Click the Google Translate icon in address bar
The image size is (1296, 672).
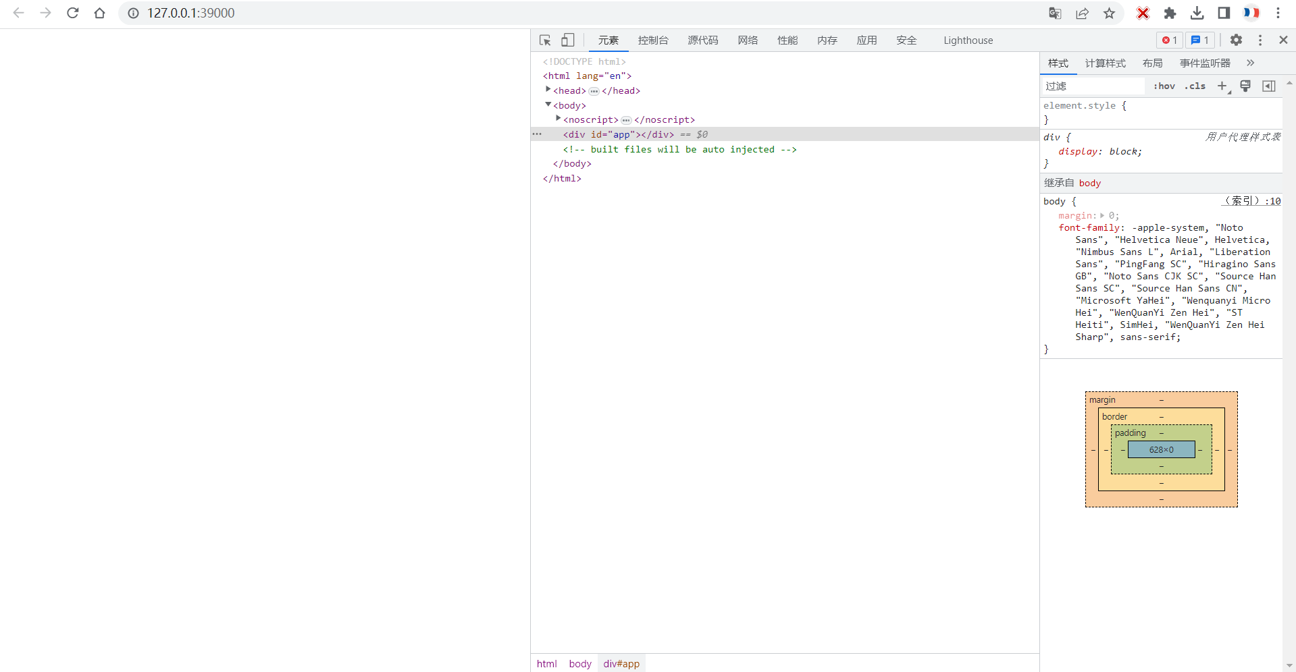(1054, 13)
